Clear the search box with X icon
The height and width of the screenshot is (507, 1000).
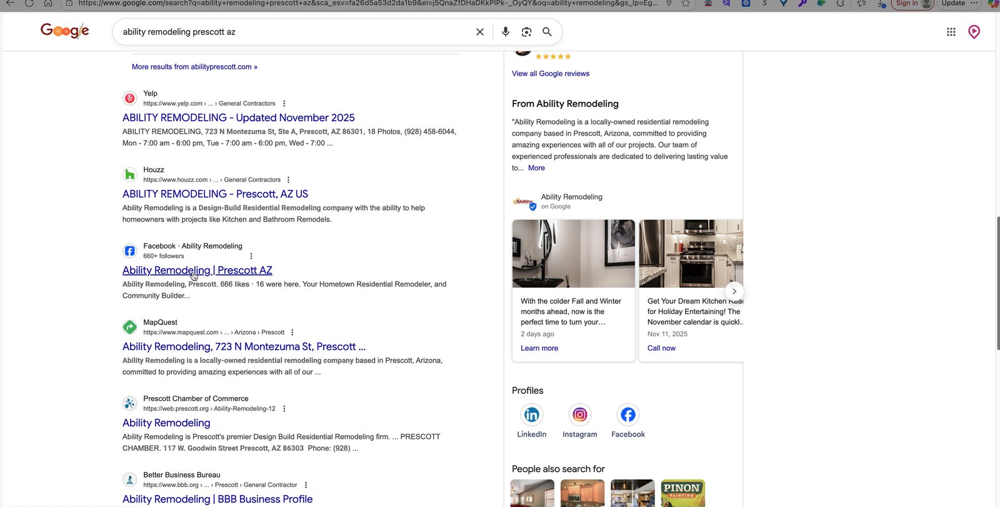tap(480, 32)
